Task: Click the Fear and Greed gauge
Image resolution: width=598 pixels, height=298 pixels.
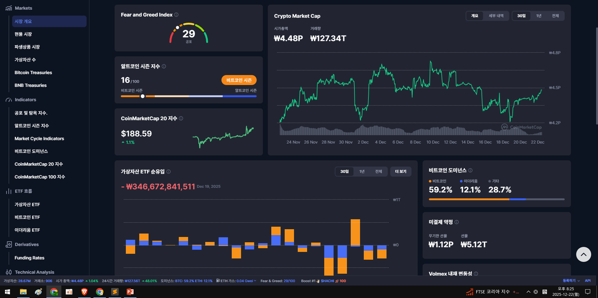Action: (x=189, y=33)
